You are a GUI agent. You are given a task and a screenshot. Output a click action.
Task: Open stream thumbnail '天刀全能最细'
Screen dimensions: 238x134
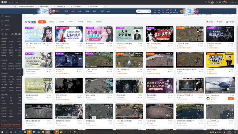pyautogui.click(x=129, y=34)
